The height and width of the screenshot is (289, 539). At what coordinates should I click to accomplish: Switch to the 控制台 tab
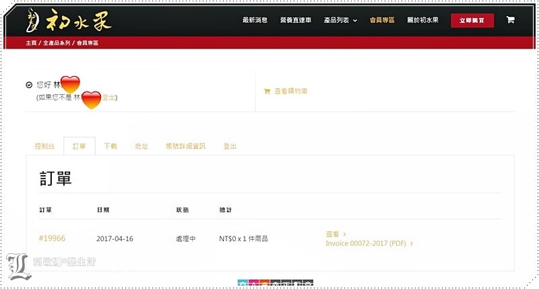43,146
